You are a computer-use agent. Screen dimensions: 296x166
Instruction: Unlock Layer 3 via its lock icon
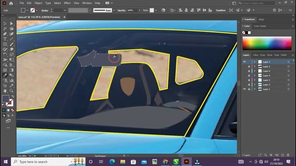tap(249, 84)
